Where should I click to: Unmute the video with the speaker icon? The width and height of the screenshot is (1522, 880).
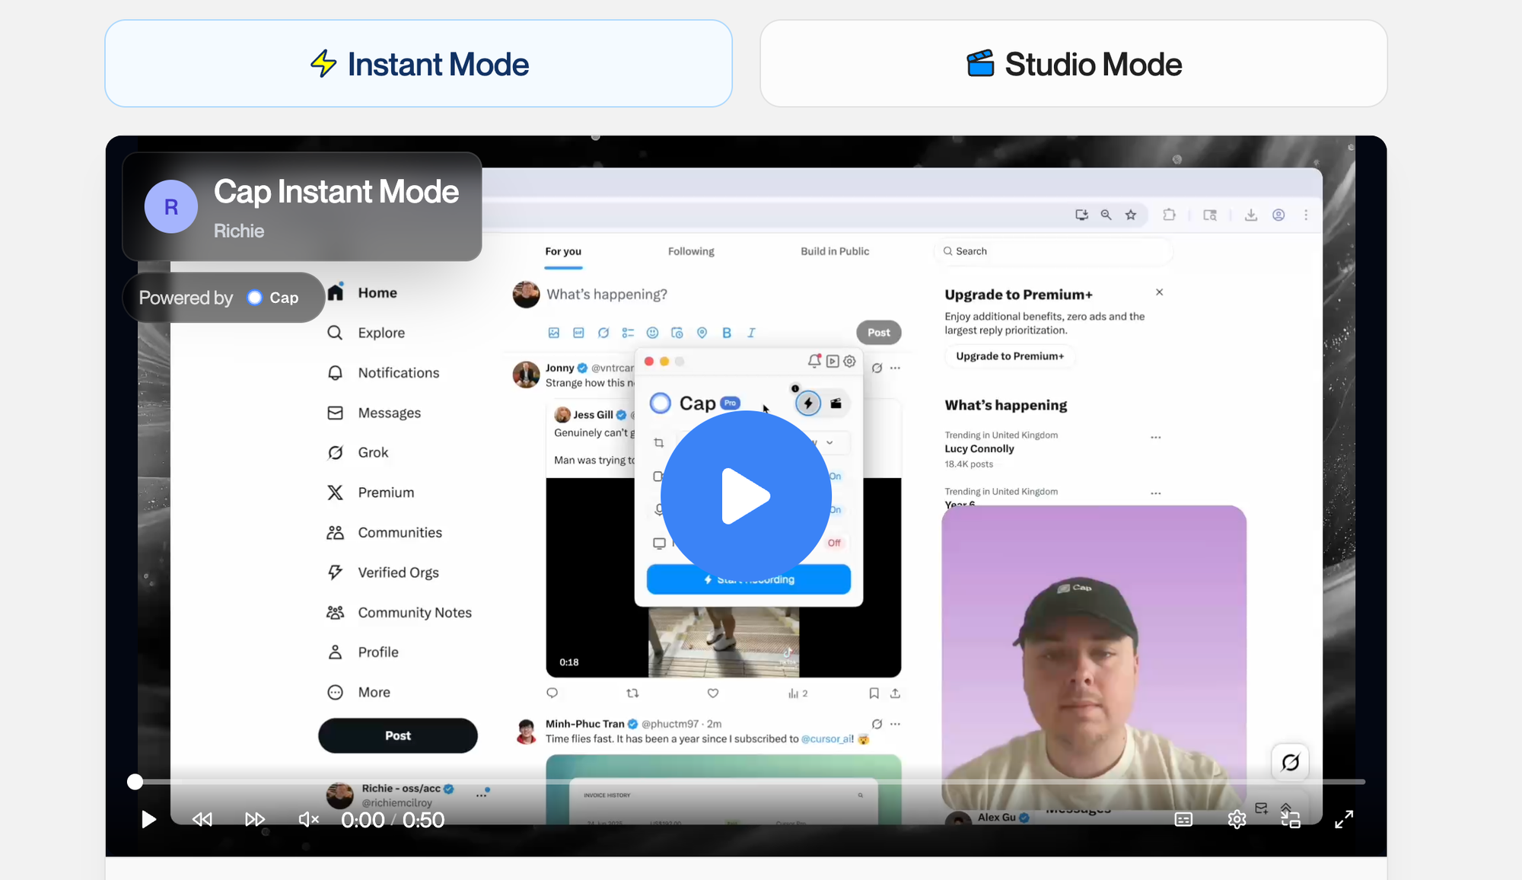308,819
